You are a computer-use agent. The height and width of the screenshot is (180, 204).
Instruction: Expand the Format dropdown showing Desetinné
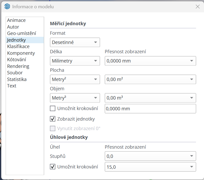tap(75, 42)
